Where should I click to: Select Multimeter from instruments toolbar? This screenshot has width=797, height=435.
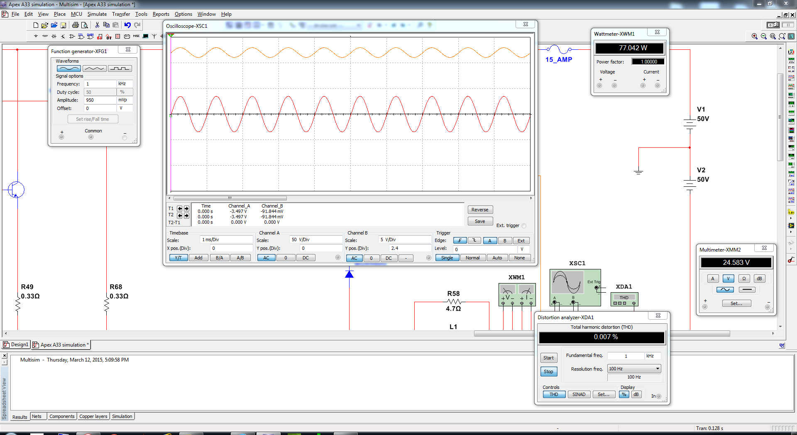791,52
